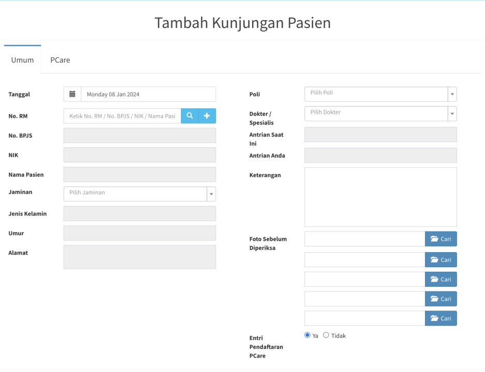Click the Tanggal date field
The image size is (485, 372).
148,94
